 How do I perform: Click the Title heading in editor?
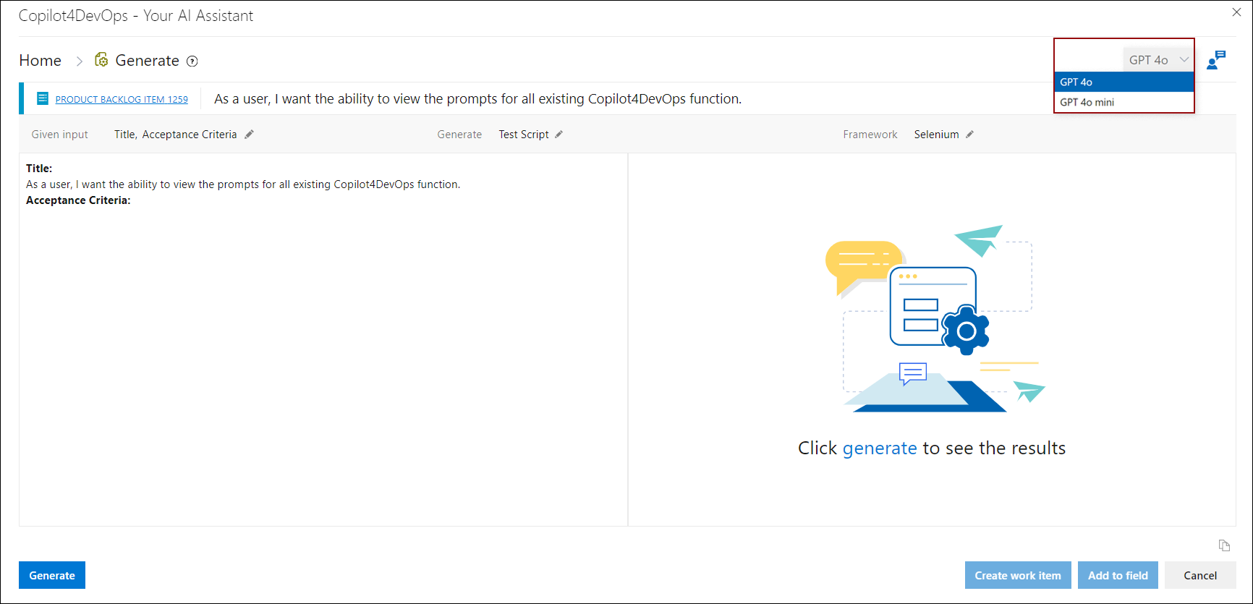click(x=39, y=169)
